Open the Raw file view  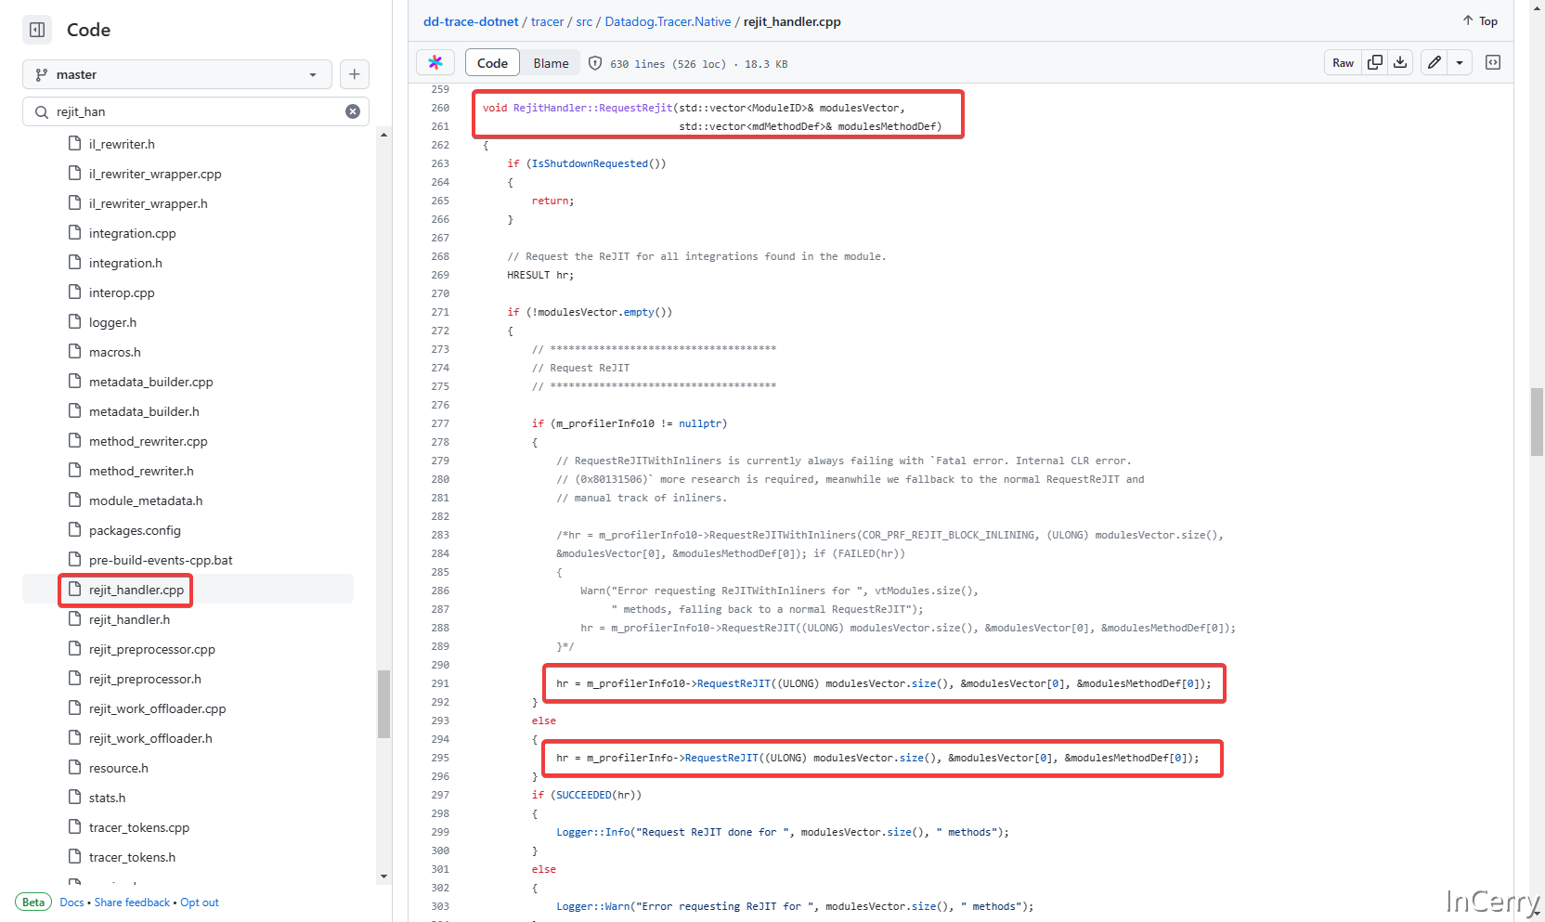1343,62
